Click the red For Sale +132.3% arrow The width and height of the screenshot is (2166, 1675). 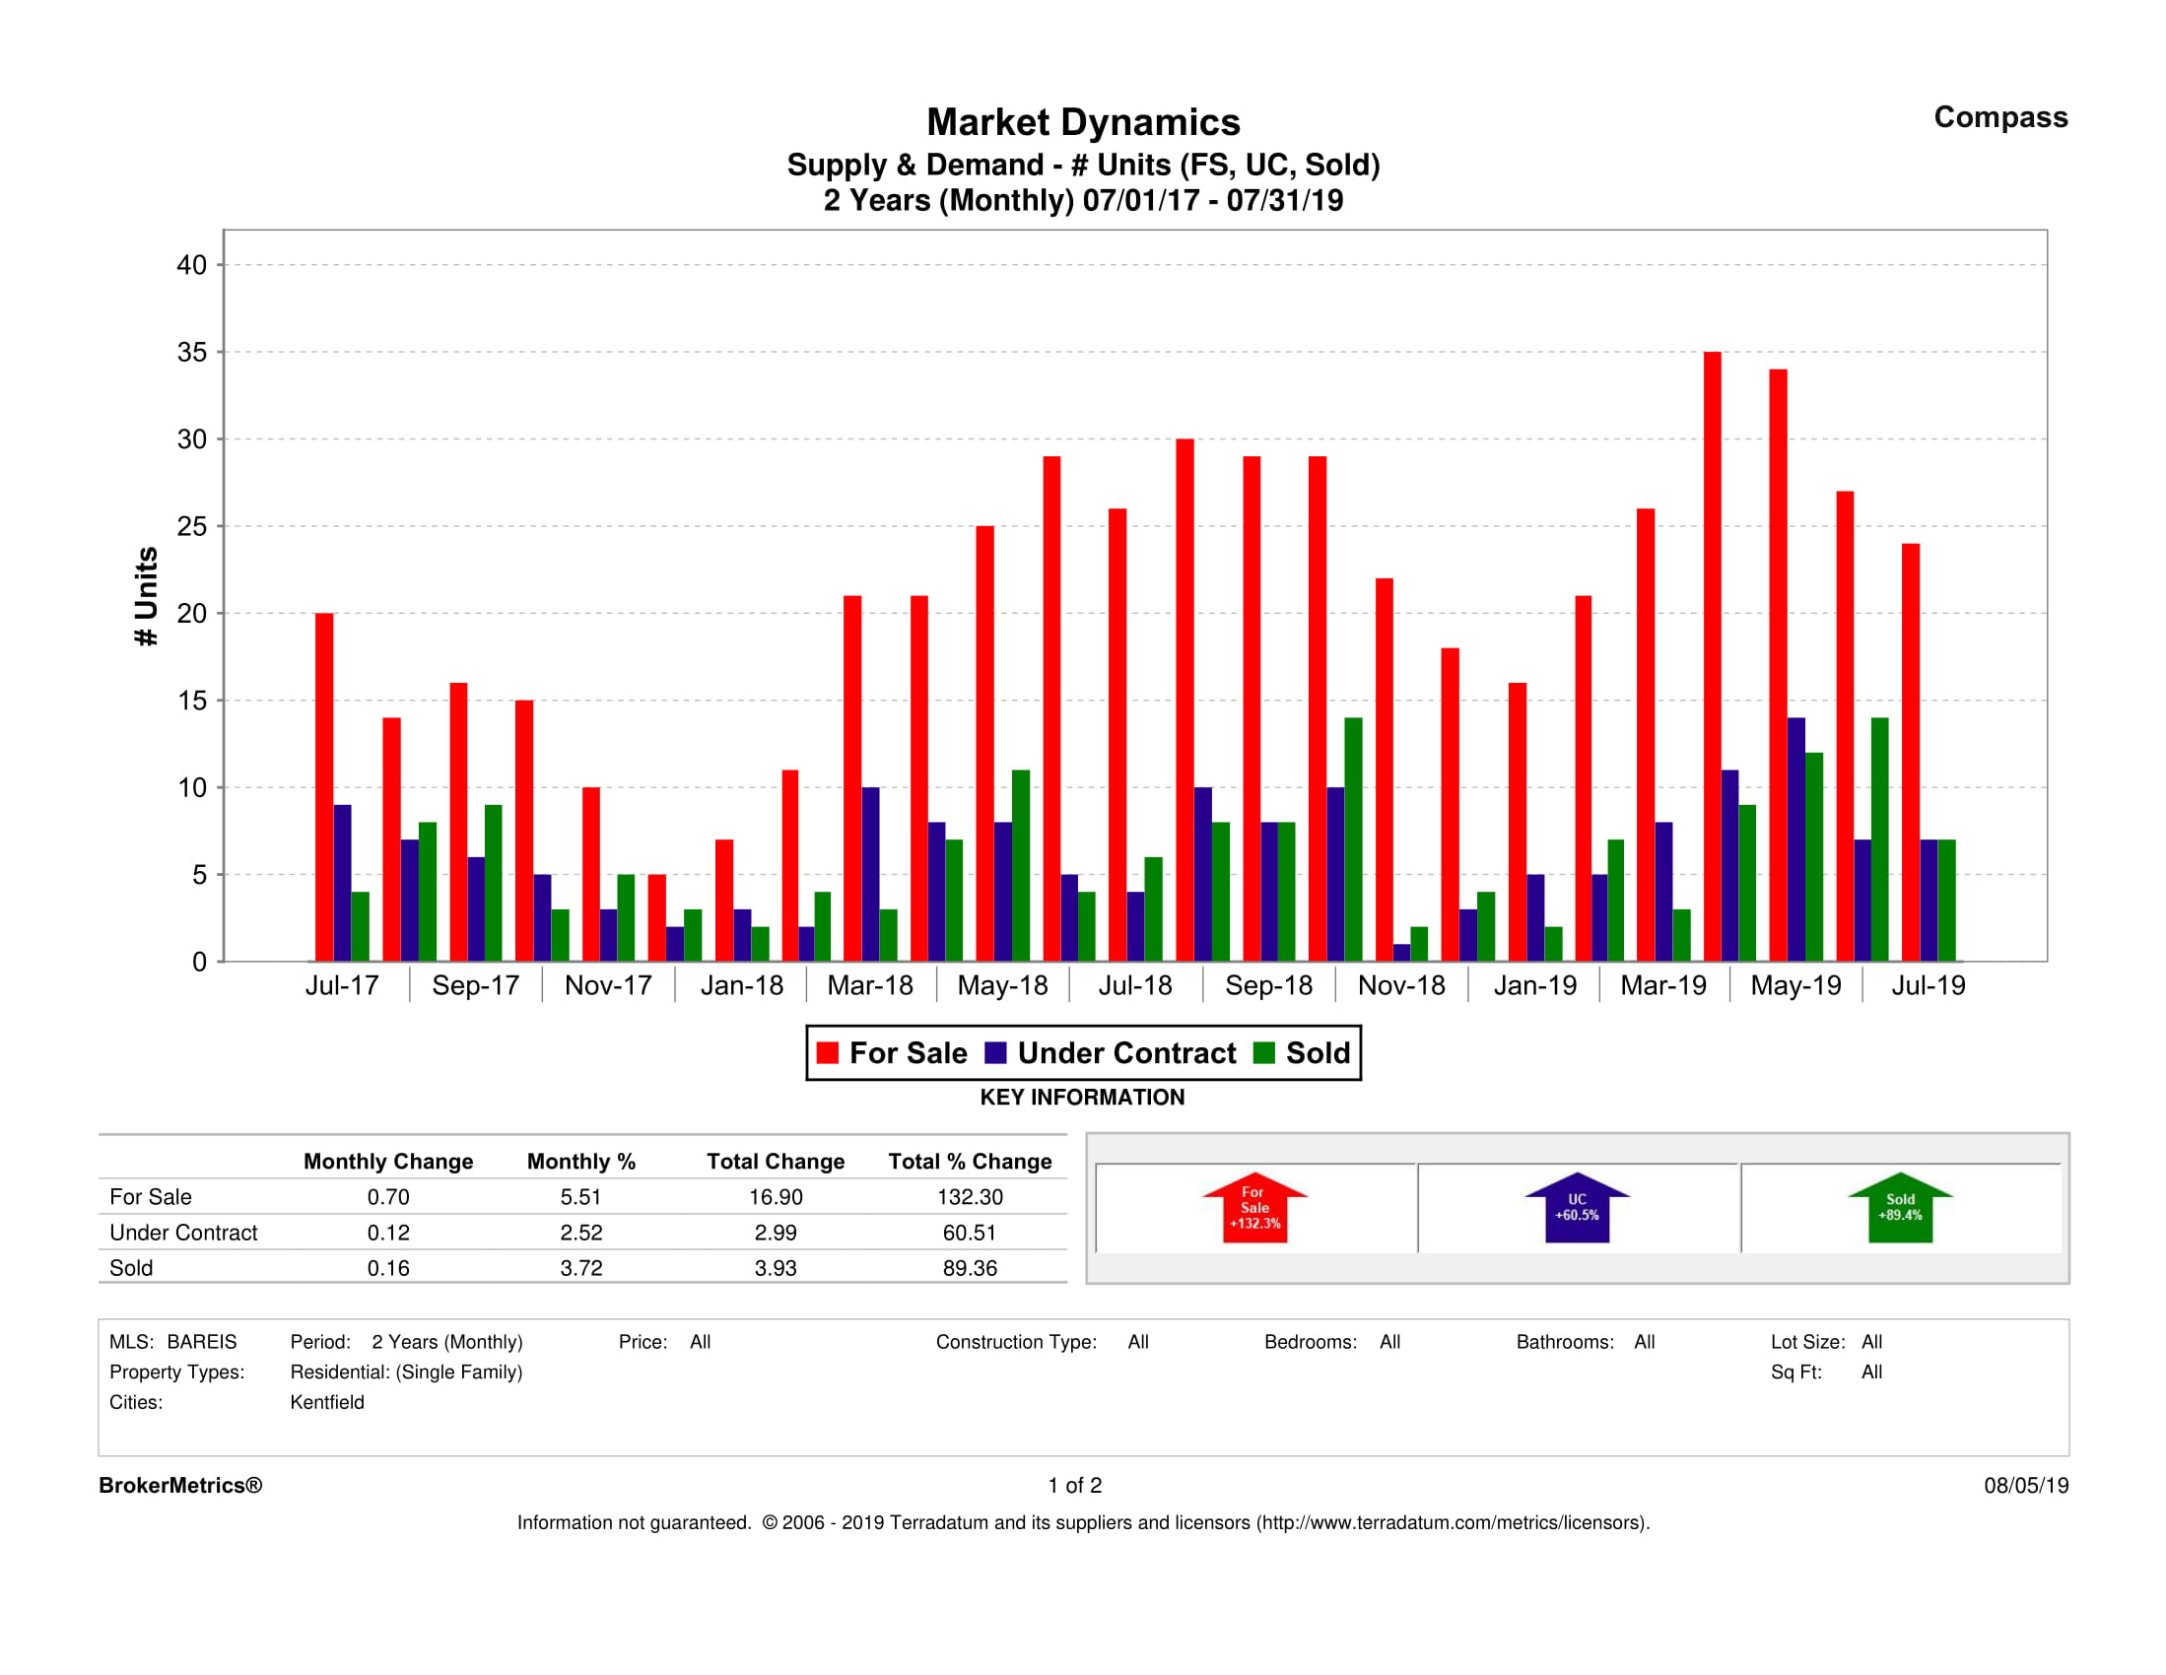(x=1254, y=1209)
